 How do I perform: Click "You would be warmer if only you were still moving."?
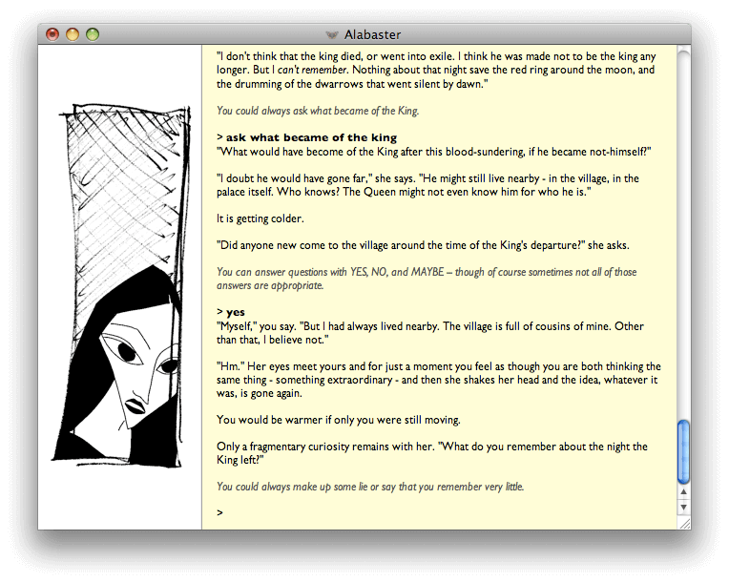coord(339,420)
